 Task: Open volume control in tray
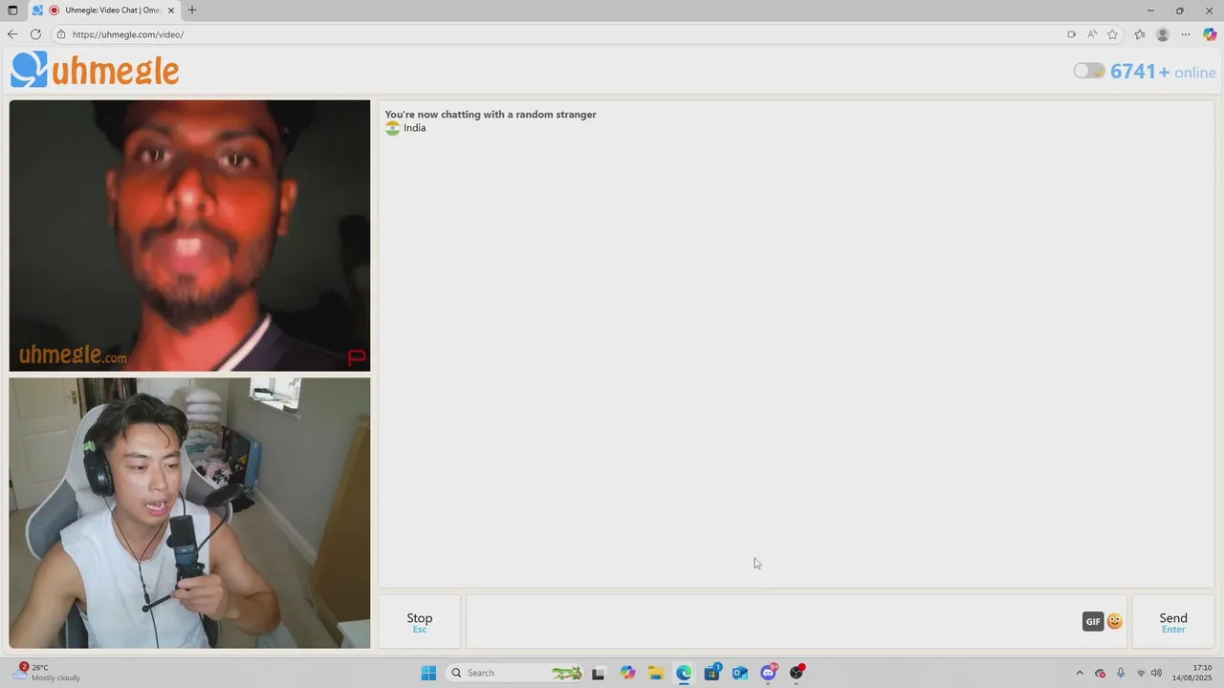pos(1157,673)
